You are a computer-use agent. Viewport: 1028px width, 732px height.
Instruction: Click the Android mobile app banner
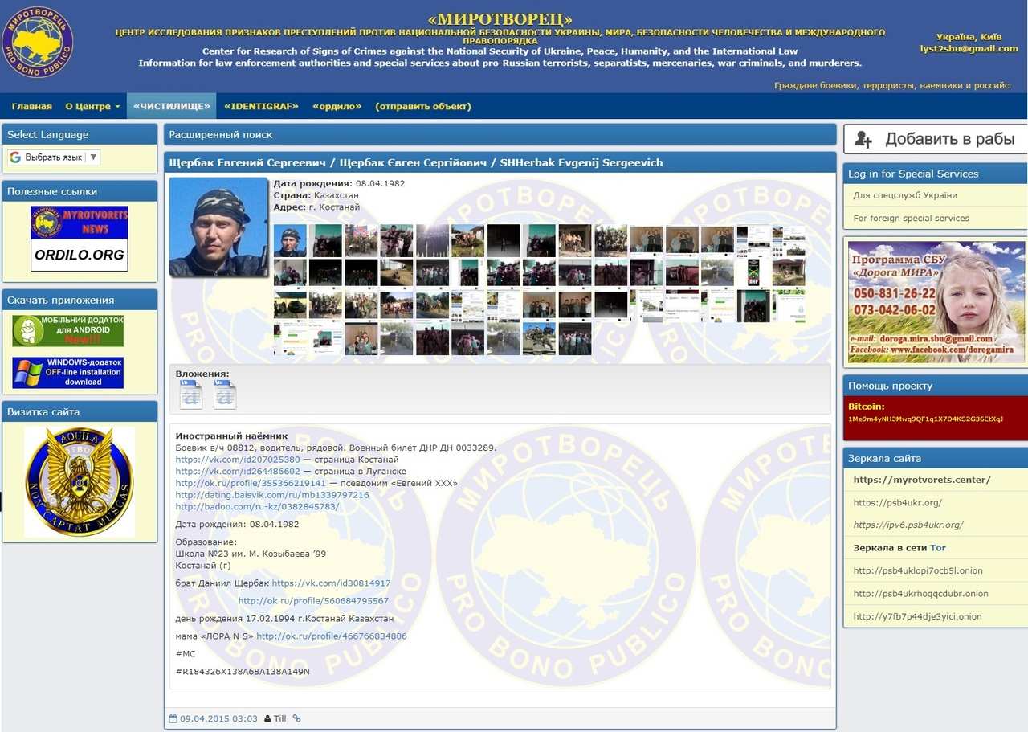pyautogui.click(x=68, y=330)
